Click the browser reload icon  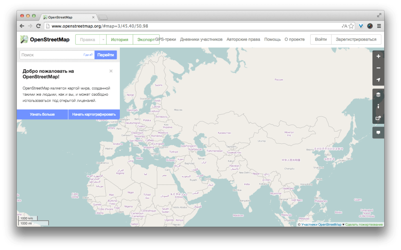pyautogui.click(x=38, y=26)
